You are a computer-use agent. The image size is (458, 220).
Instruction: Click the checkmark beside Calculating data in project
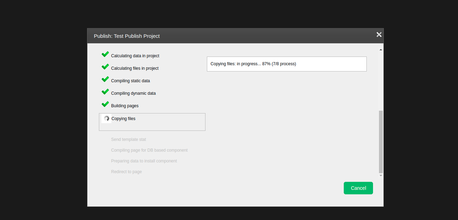coord(105,54)
